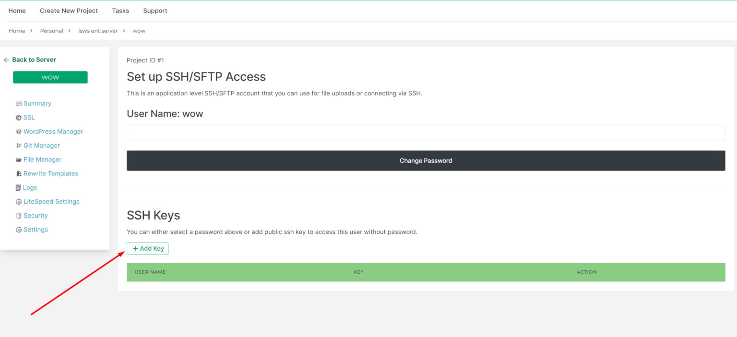The height and width of the screenshot is (337, 737).
Task: Open the Support menu
Action: click(155, 11)
